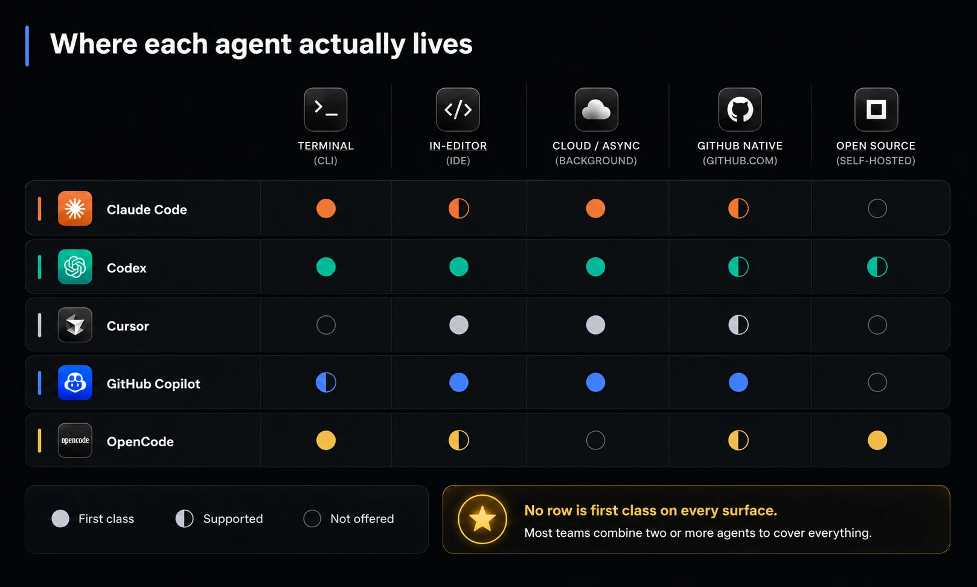This screenshot has height=587, width=977.
Task: Click the Claude Code orange starburst logo
Action: pyautogui.click(x=75, y=208)
